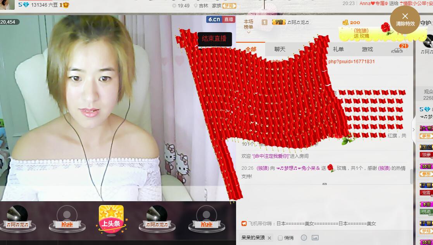Click the 131346 六豆 balance text
Image resolution: width=433 pixels, height=245 pixels.
[45, 5]
